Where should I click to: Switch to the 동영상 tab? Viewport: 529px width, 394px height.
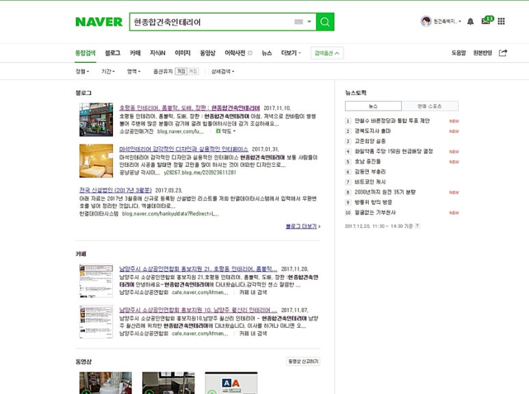[207, 53]
